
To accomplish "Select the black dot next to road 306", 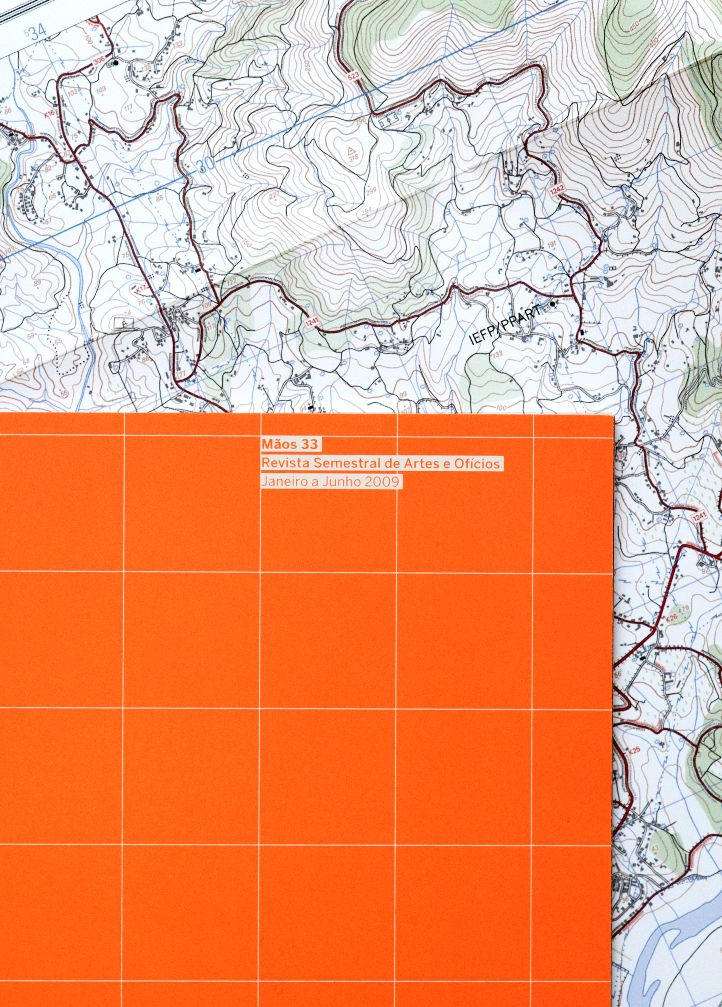I will click(x=116, y=63).
